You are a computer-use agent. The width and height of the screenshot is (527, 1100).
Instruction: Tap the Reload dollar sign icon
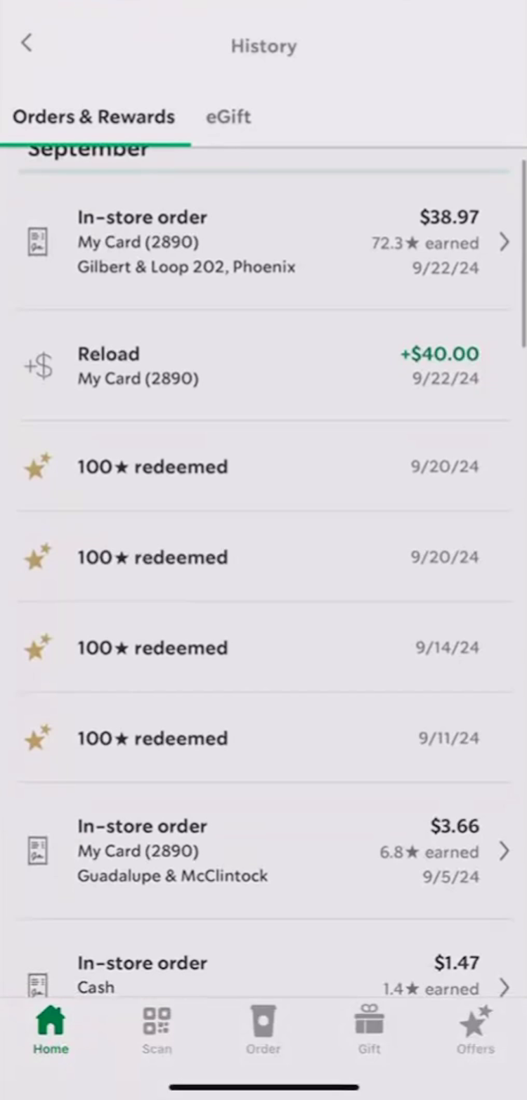point(39,366)
